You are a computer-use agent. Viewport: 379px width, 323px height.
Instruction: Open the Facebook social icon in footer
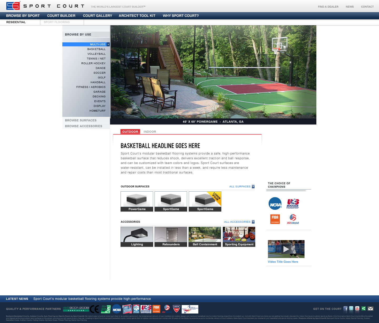coord(345,309)
